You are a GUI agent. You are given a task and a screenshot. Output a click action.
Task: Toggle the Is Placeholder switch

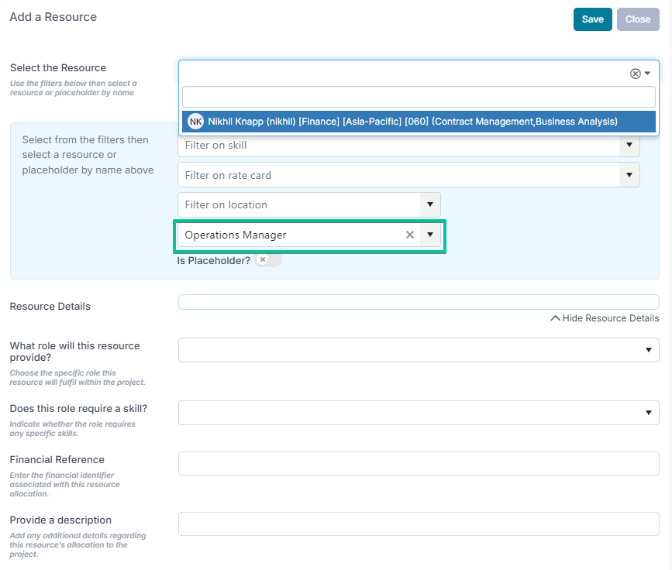268,260
